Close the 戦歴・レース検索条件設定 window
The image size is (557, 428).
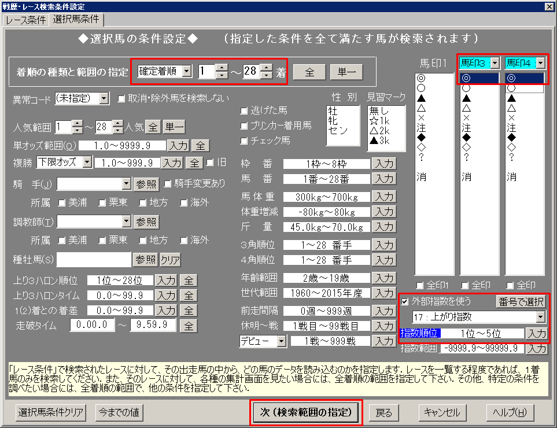click(549, 6)
